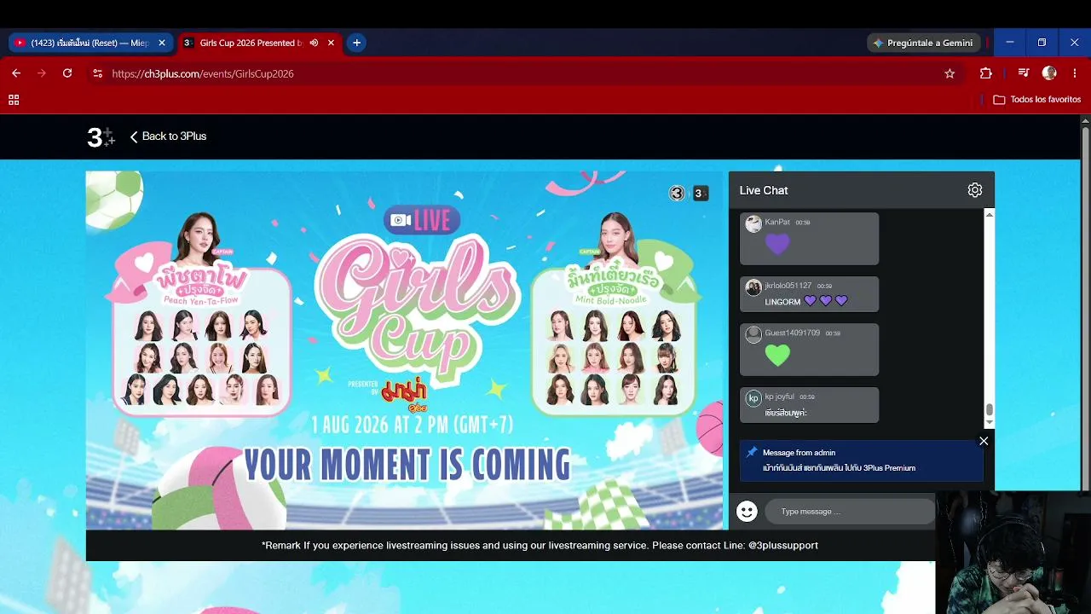Click the kp joyful username in chat
Image resolution: width=1091 pixels, height=614 pixels.
click(x=780, y=397)
